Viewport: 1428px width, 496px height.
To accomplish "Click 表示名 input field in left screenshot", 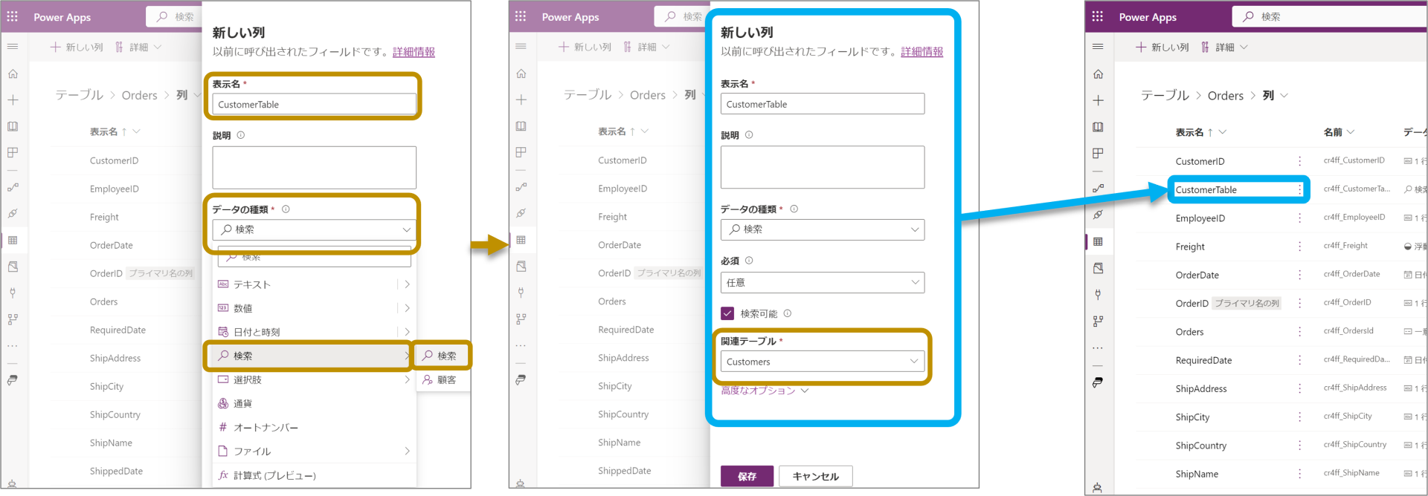I will 314,104.
